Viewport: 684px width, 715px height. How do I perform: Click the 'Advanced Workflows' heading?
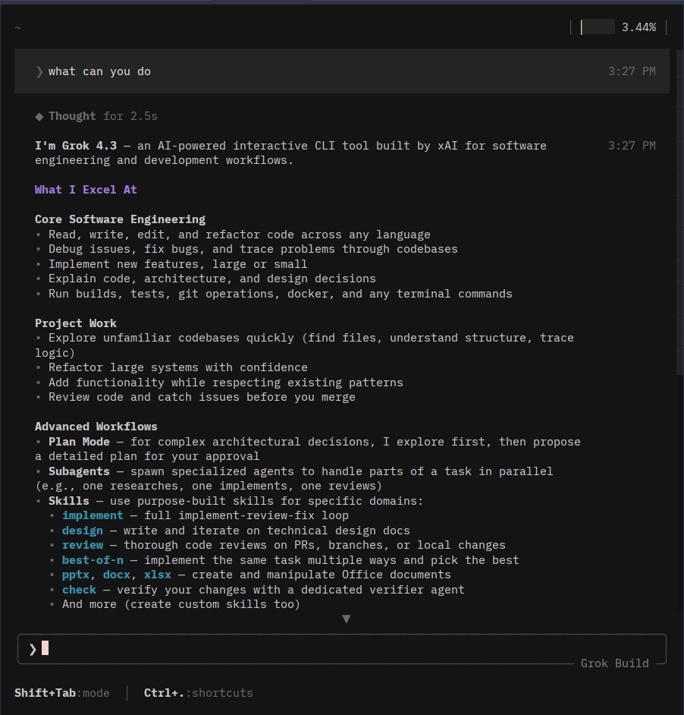click(96, 427)
